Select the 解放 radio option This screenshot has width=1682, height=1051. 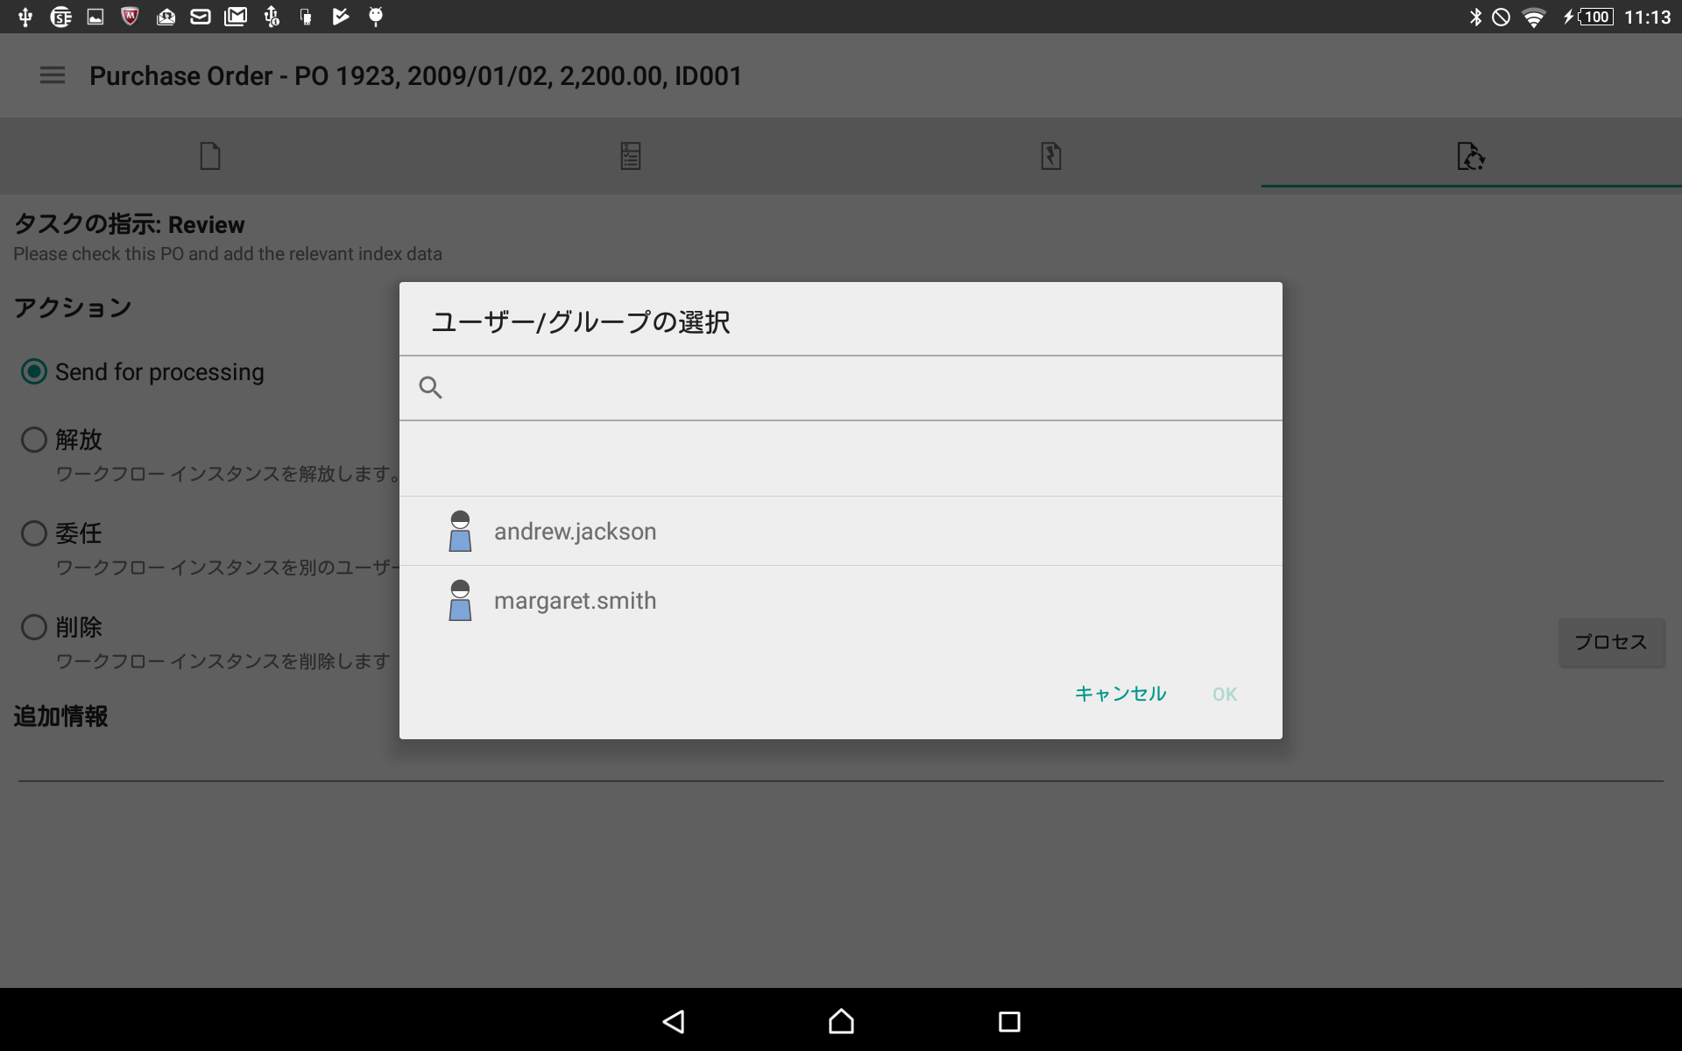(x=34, y=439)
